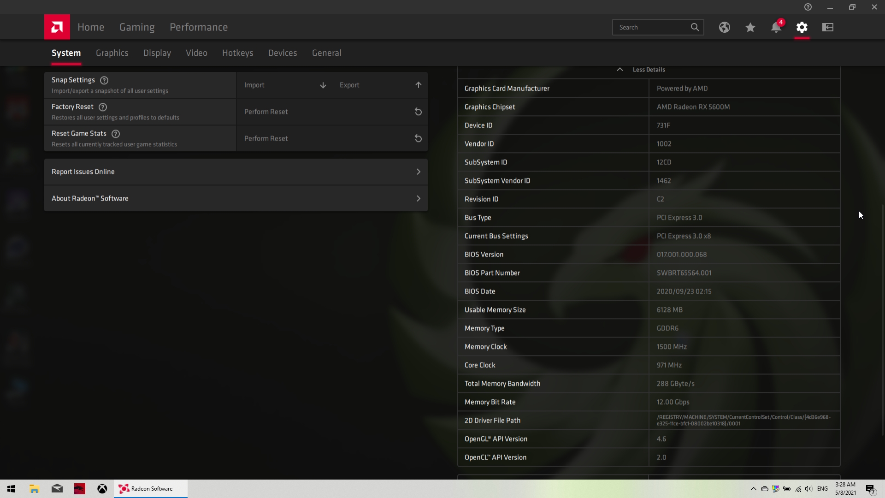Toggle the sidebar panel icon
The image size is (885, 498).
pyautogui.click(x=827, y=27)
